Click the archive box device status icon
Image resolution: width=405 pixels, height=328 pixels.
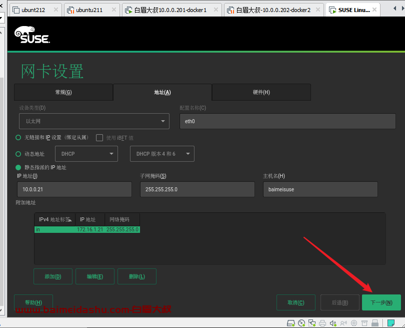click(364, 323)
